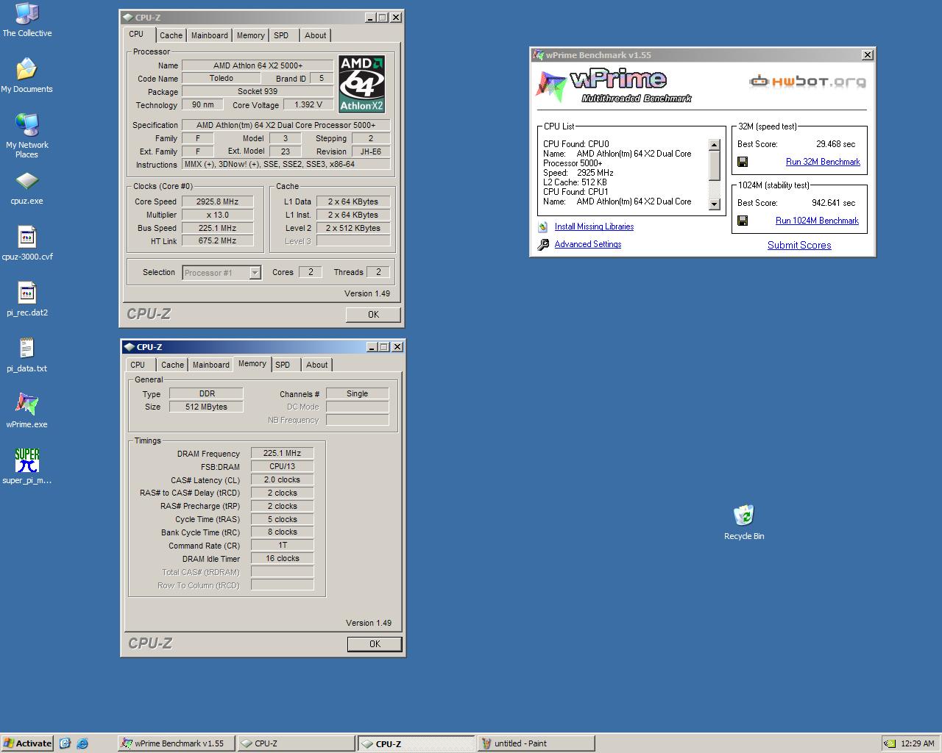Click DRAM Frequency value 225.1 MHz
This screenshot has width=942, height=753.
282,454
